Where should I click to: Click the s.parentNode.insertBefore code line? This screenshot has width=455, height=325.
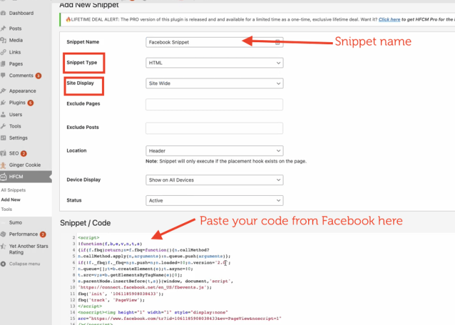click(155, 281)
